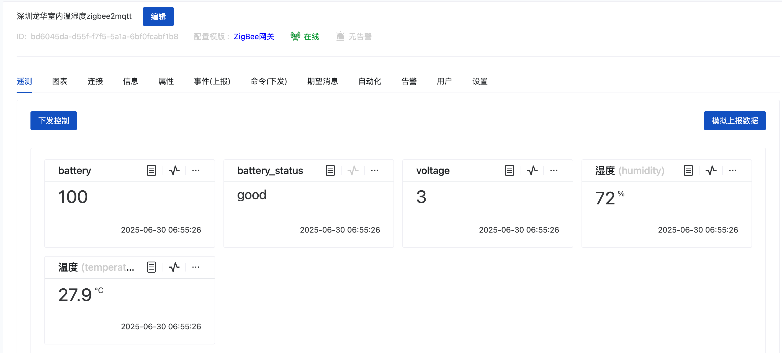This screenshot has width=782, height=353.
Task: Open the 命令(下发) tab
Action: pos(269,81)
